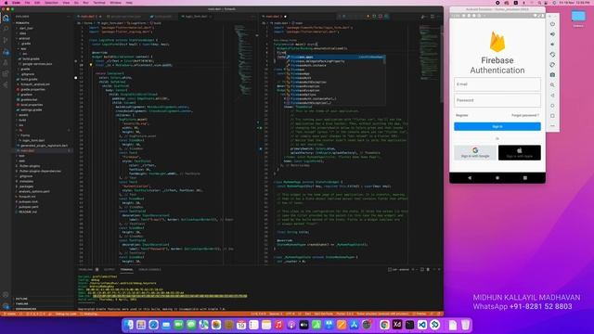Rotate the emulator right
The height and width of the screenshot is (334, 594).
pos(552,65)
